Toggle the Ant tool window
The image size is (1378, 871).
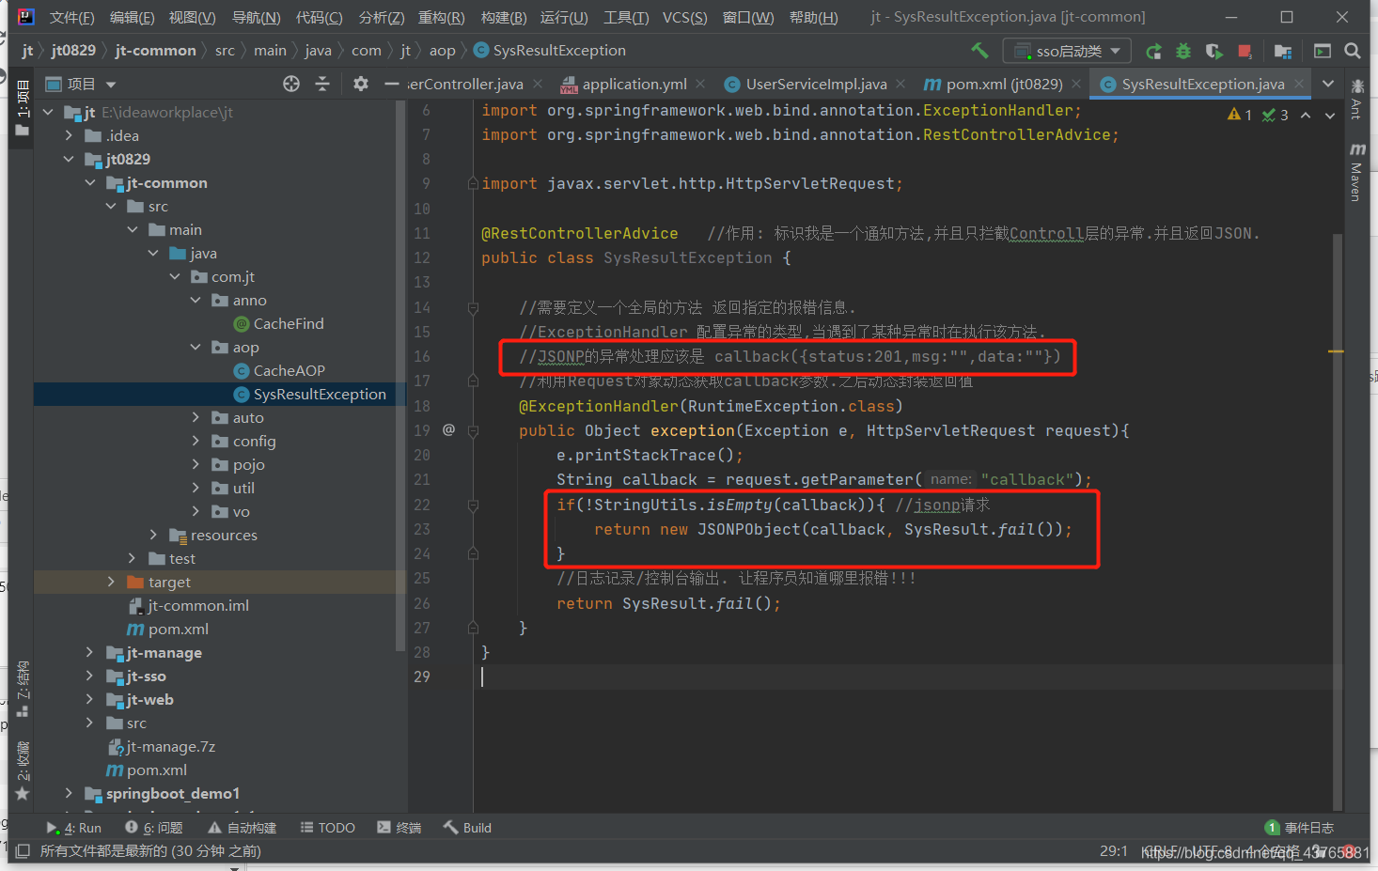coord(1356,101)
